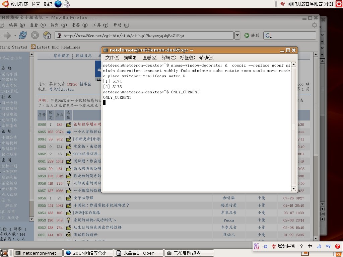343x257 pixels.
Task: Click the post icon on row 6056
Action: click(x=68, y=198)
